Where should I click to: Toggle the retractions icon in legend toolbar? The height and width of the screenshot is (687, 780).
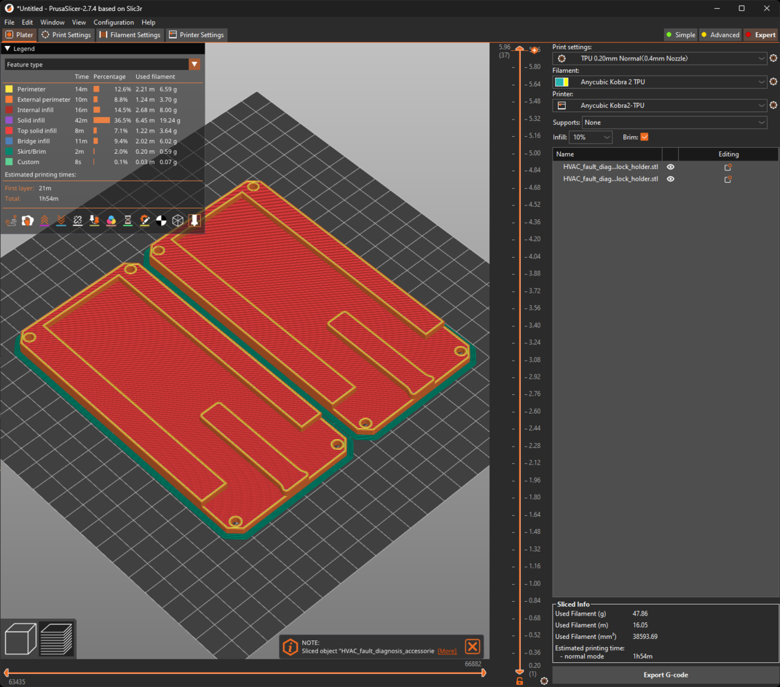click(x=44, y=221)
